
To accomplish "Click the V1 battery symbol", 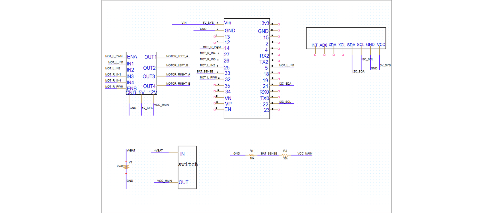I will (x=126, y=167).
